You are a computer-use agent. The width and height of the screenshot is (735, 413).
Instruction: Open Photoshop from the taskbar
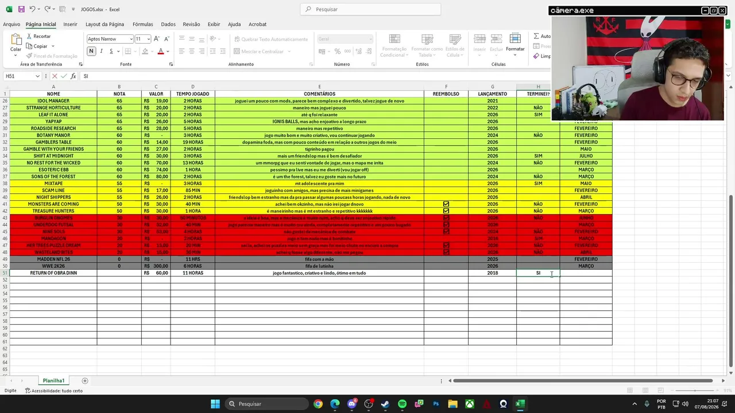436,404
